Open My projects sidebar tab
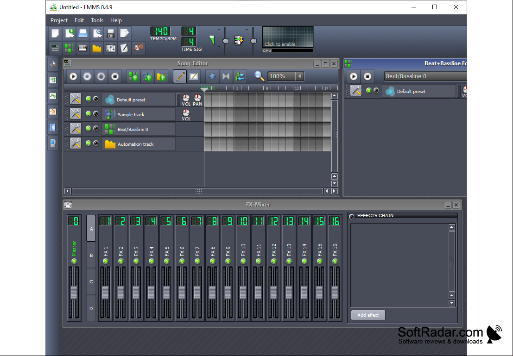This screenshot has height=356, width=513. click(x=53, y=80)
